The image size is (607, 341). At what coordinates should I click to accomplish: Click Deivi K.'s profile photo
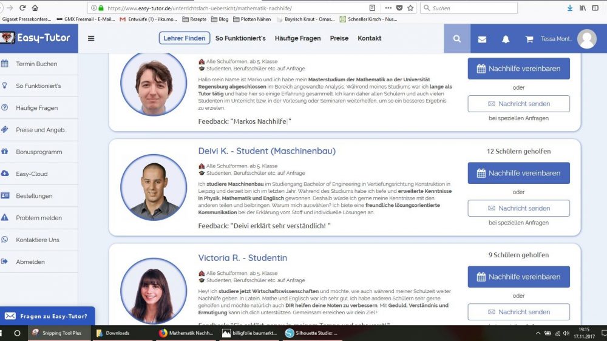pos(154,187)
